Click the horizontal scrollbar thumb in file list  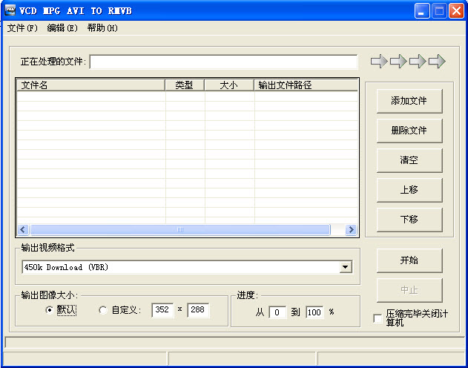click(180, 229)
